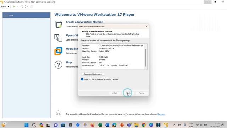Click the Create a New Virtual Machine heading
The height and width of the screenshot is (128, 227).
84,22
